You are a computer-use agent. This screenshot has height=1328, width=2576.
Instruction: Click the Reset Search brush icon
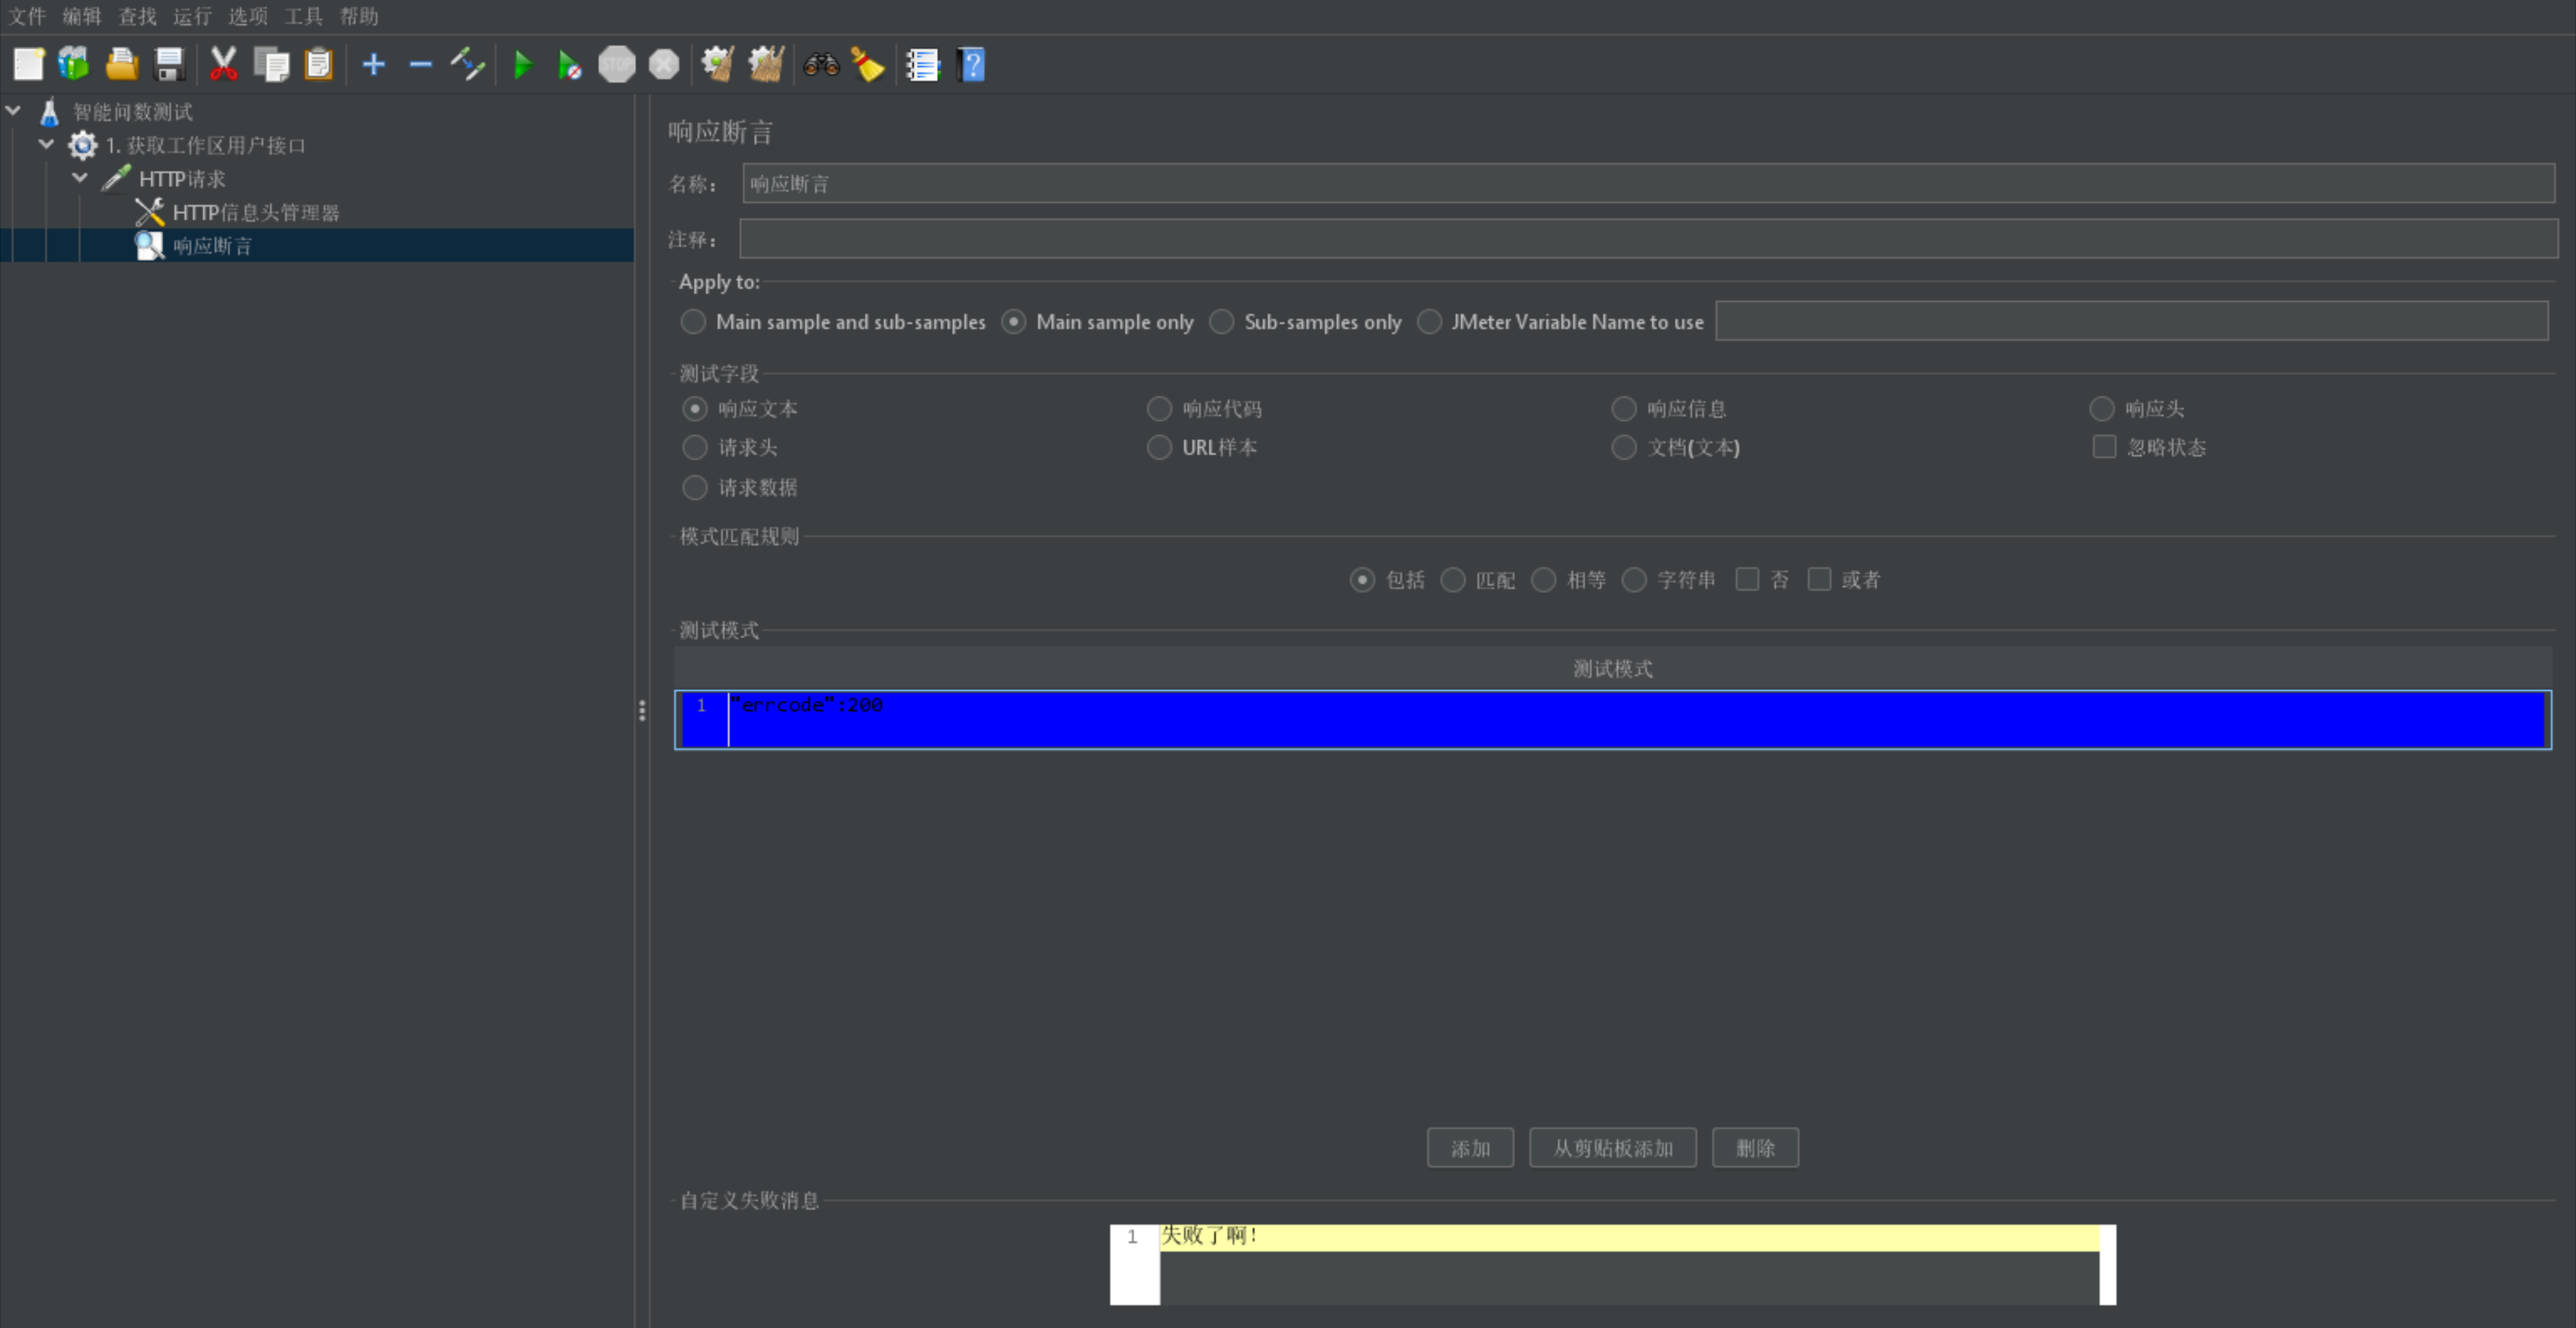(x=868, y=65)
